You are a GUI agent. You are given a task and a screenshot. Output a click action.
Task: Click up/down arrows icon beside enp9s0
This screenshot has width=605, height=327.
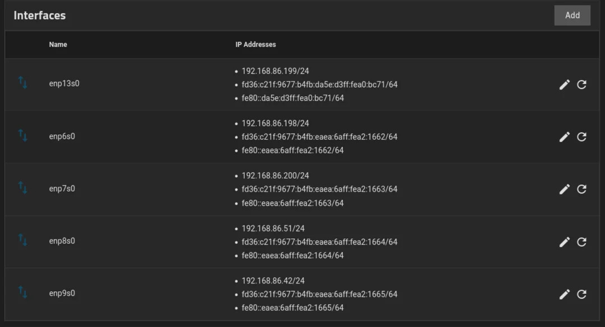click(x=23, y=292)
